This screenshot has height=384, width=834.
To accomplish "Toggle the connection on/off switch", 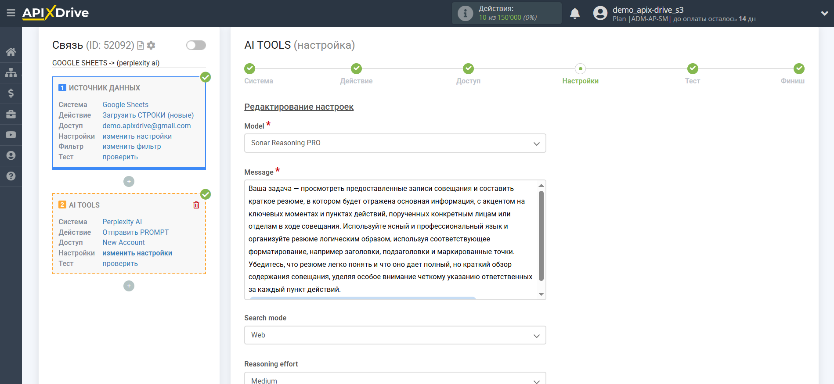I will point(196,45).
